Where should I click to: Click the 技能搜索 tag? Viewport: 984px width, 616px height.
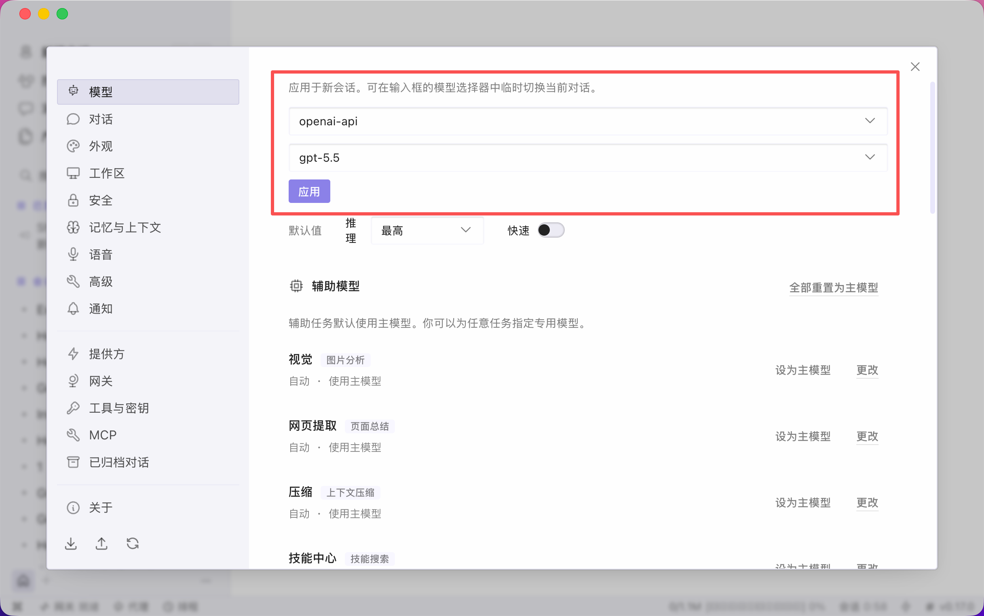click(370, 559)
